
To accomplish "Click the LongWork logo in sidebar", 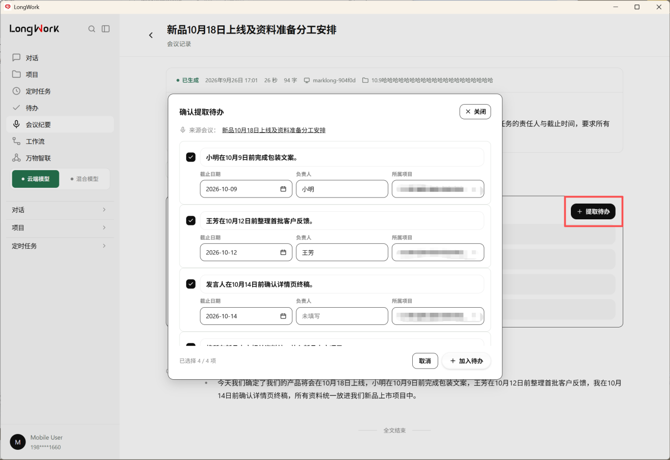I will point(35,29).
